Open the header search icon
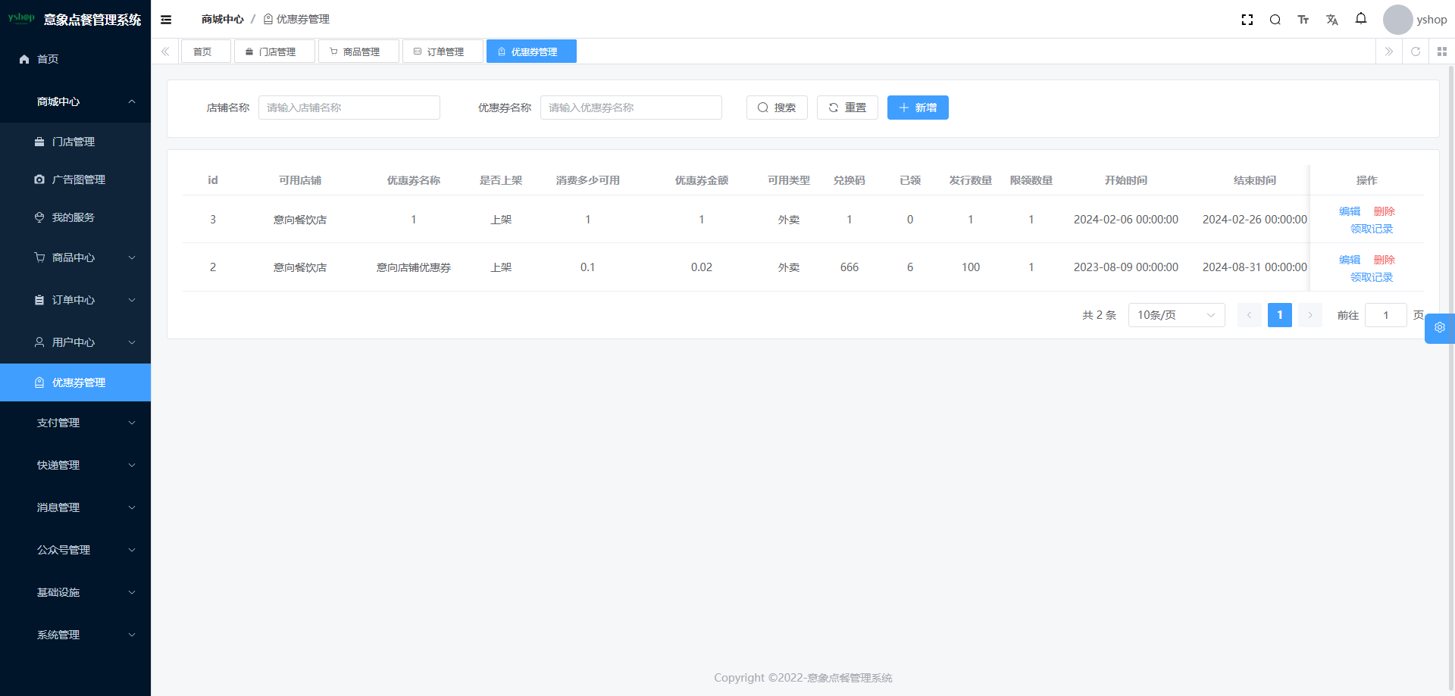The image size is (1455, 696). 1275,20
